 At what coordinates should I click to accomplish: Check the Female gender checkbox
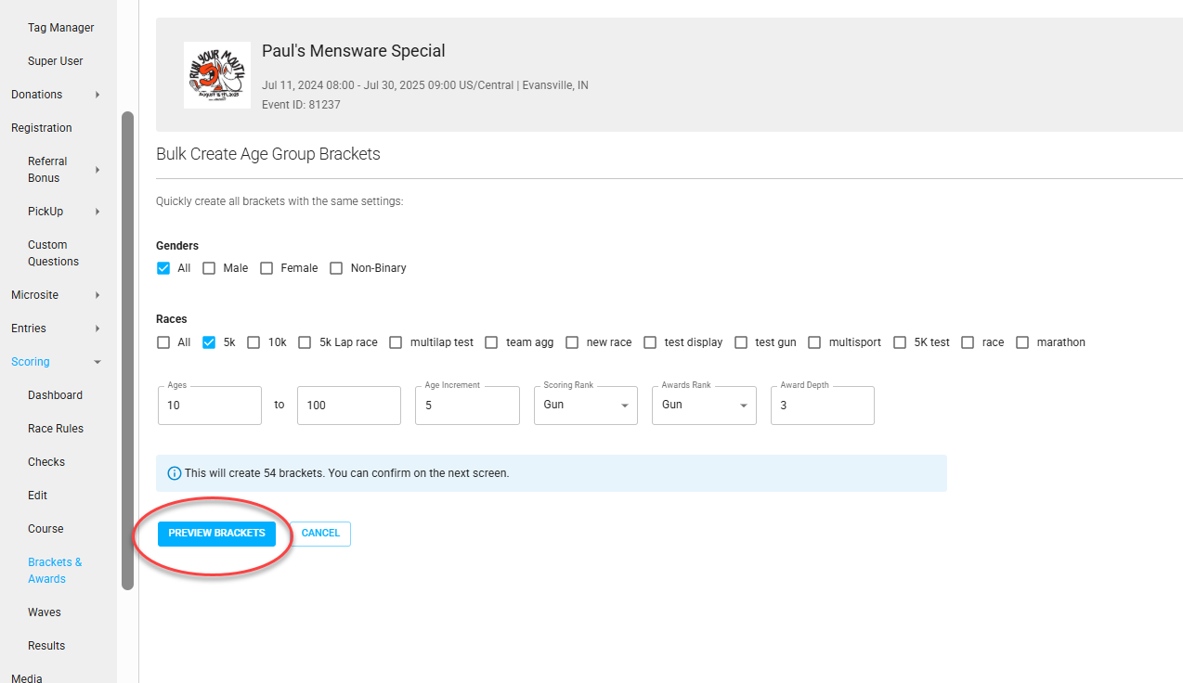tap(266, 268)
